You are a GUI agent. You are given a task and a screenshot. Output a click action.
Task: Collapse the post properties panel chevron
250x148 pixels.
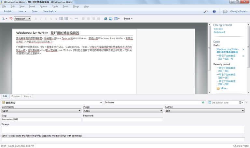click(x=246, y=102)
